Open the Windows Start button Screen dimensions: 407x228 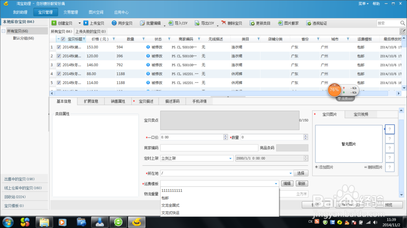coord(8,222)
